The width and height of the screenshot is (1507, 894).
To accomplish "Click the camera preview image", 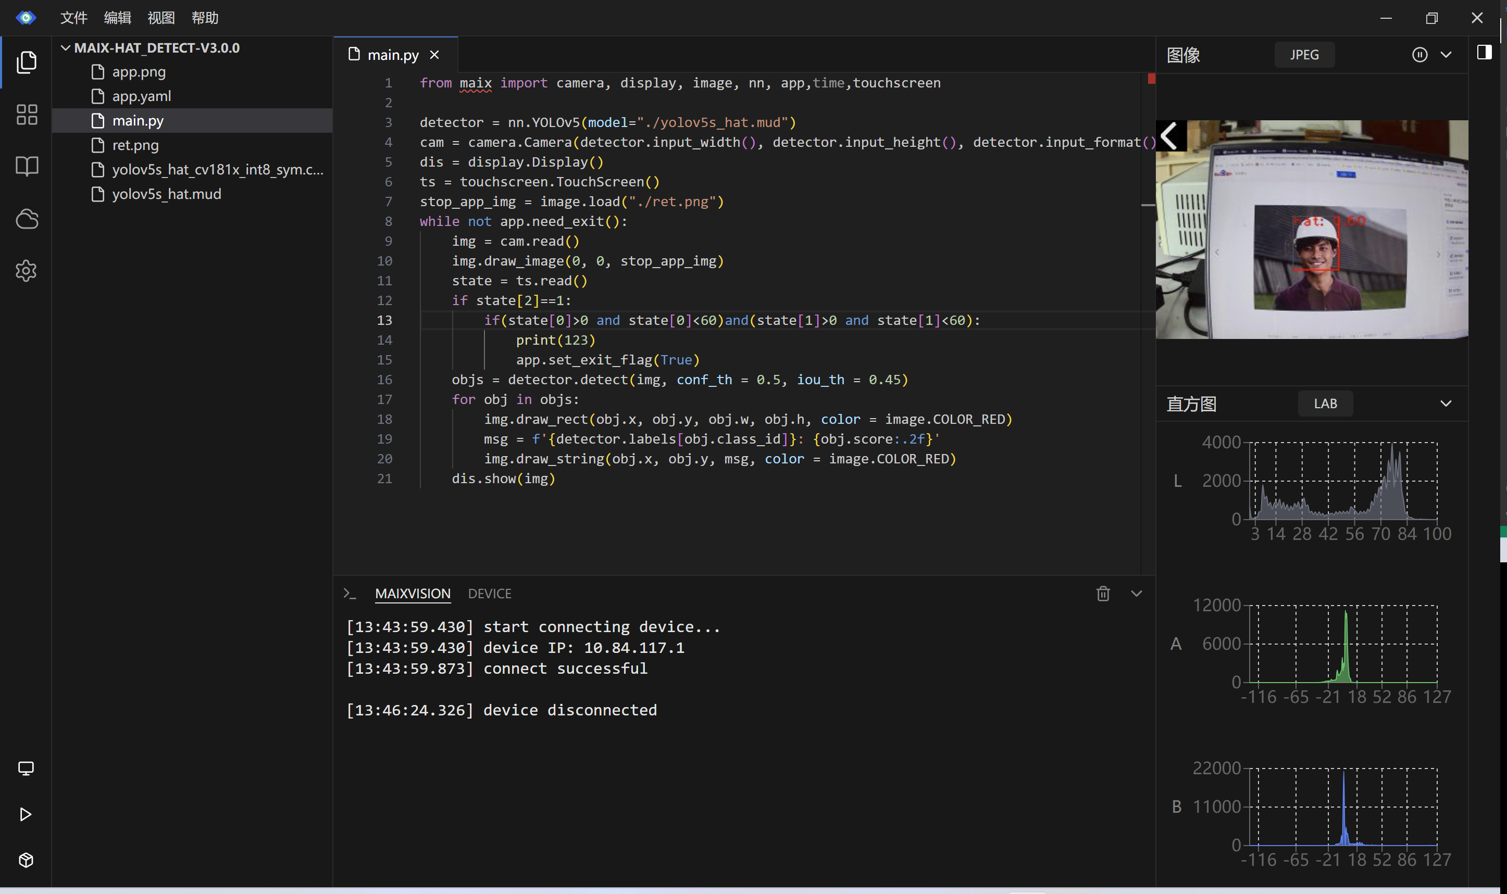I will pos(1312,230).
